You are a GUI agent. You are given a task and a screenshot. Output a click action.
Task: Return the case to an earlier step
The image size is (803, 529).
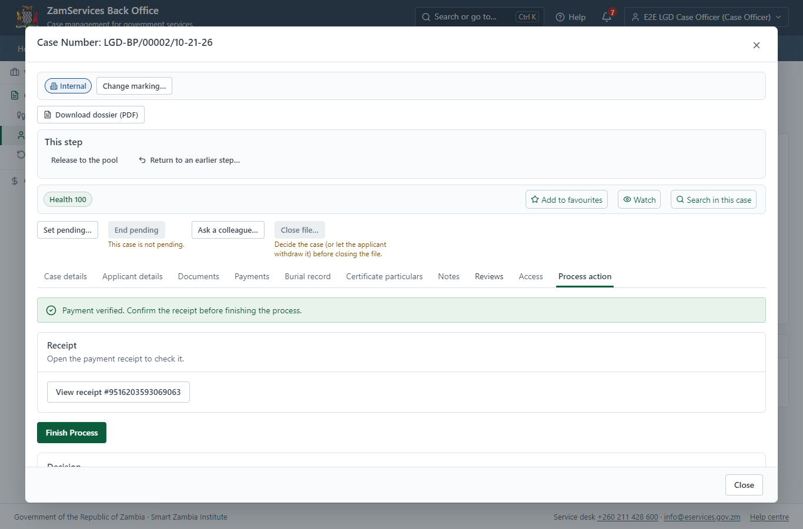[x=189, y=160]
